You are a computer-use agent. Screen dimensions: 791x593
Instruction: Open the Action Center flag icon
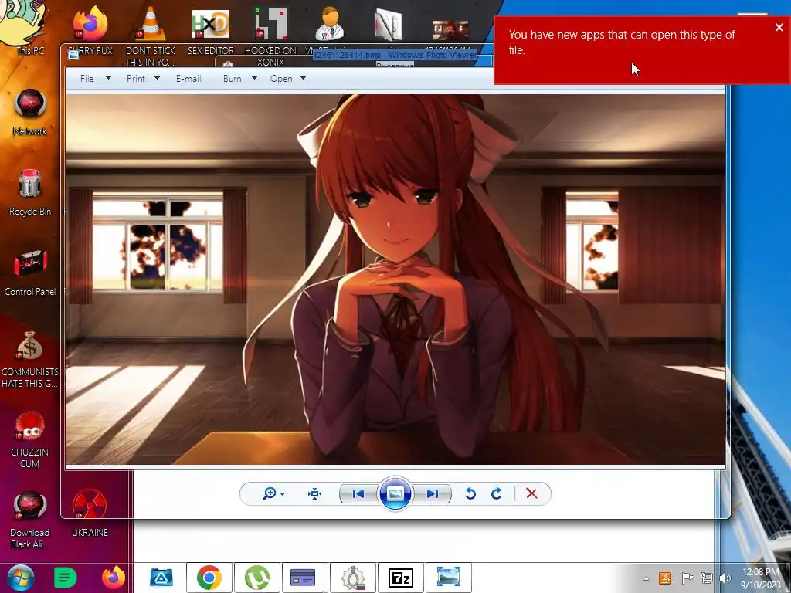pos(687,578)
